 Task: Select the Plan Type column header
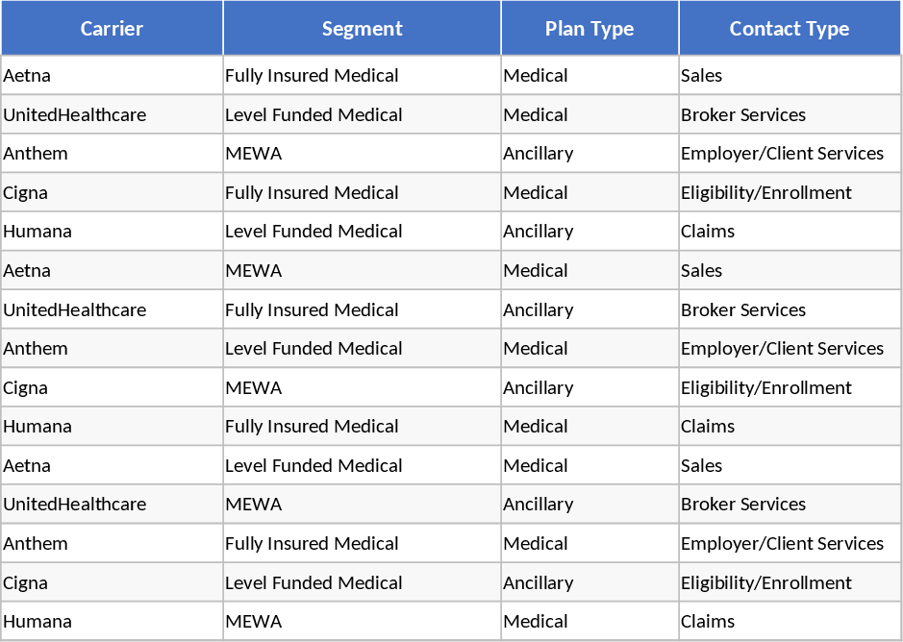[589, 29]
